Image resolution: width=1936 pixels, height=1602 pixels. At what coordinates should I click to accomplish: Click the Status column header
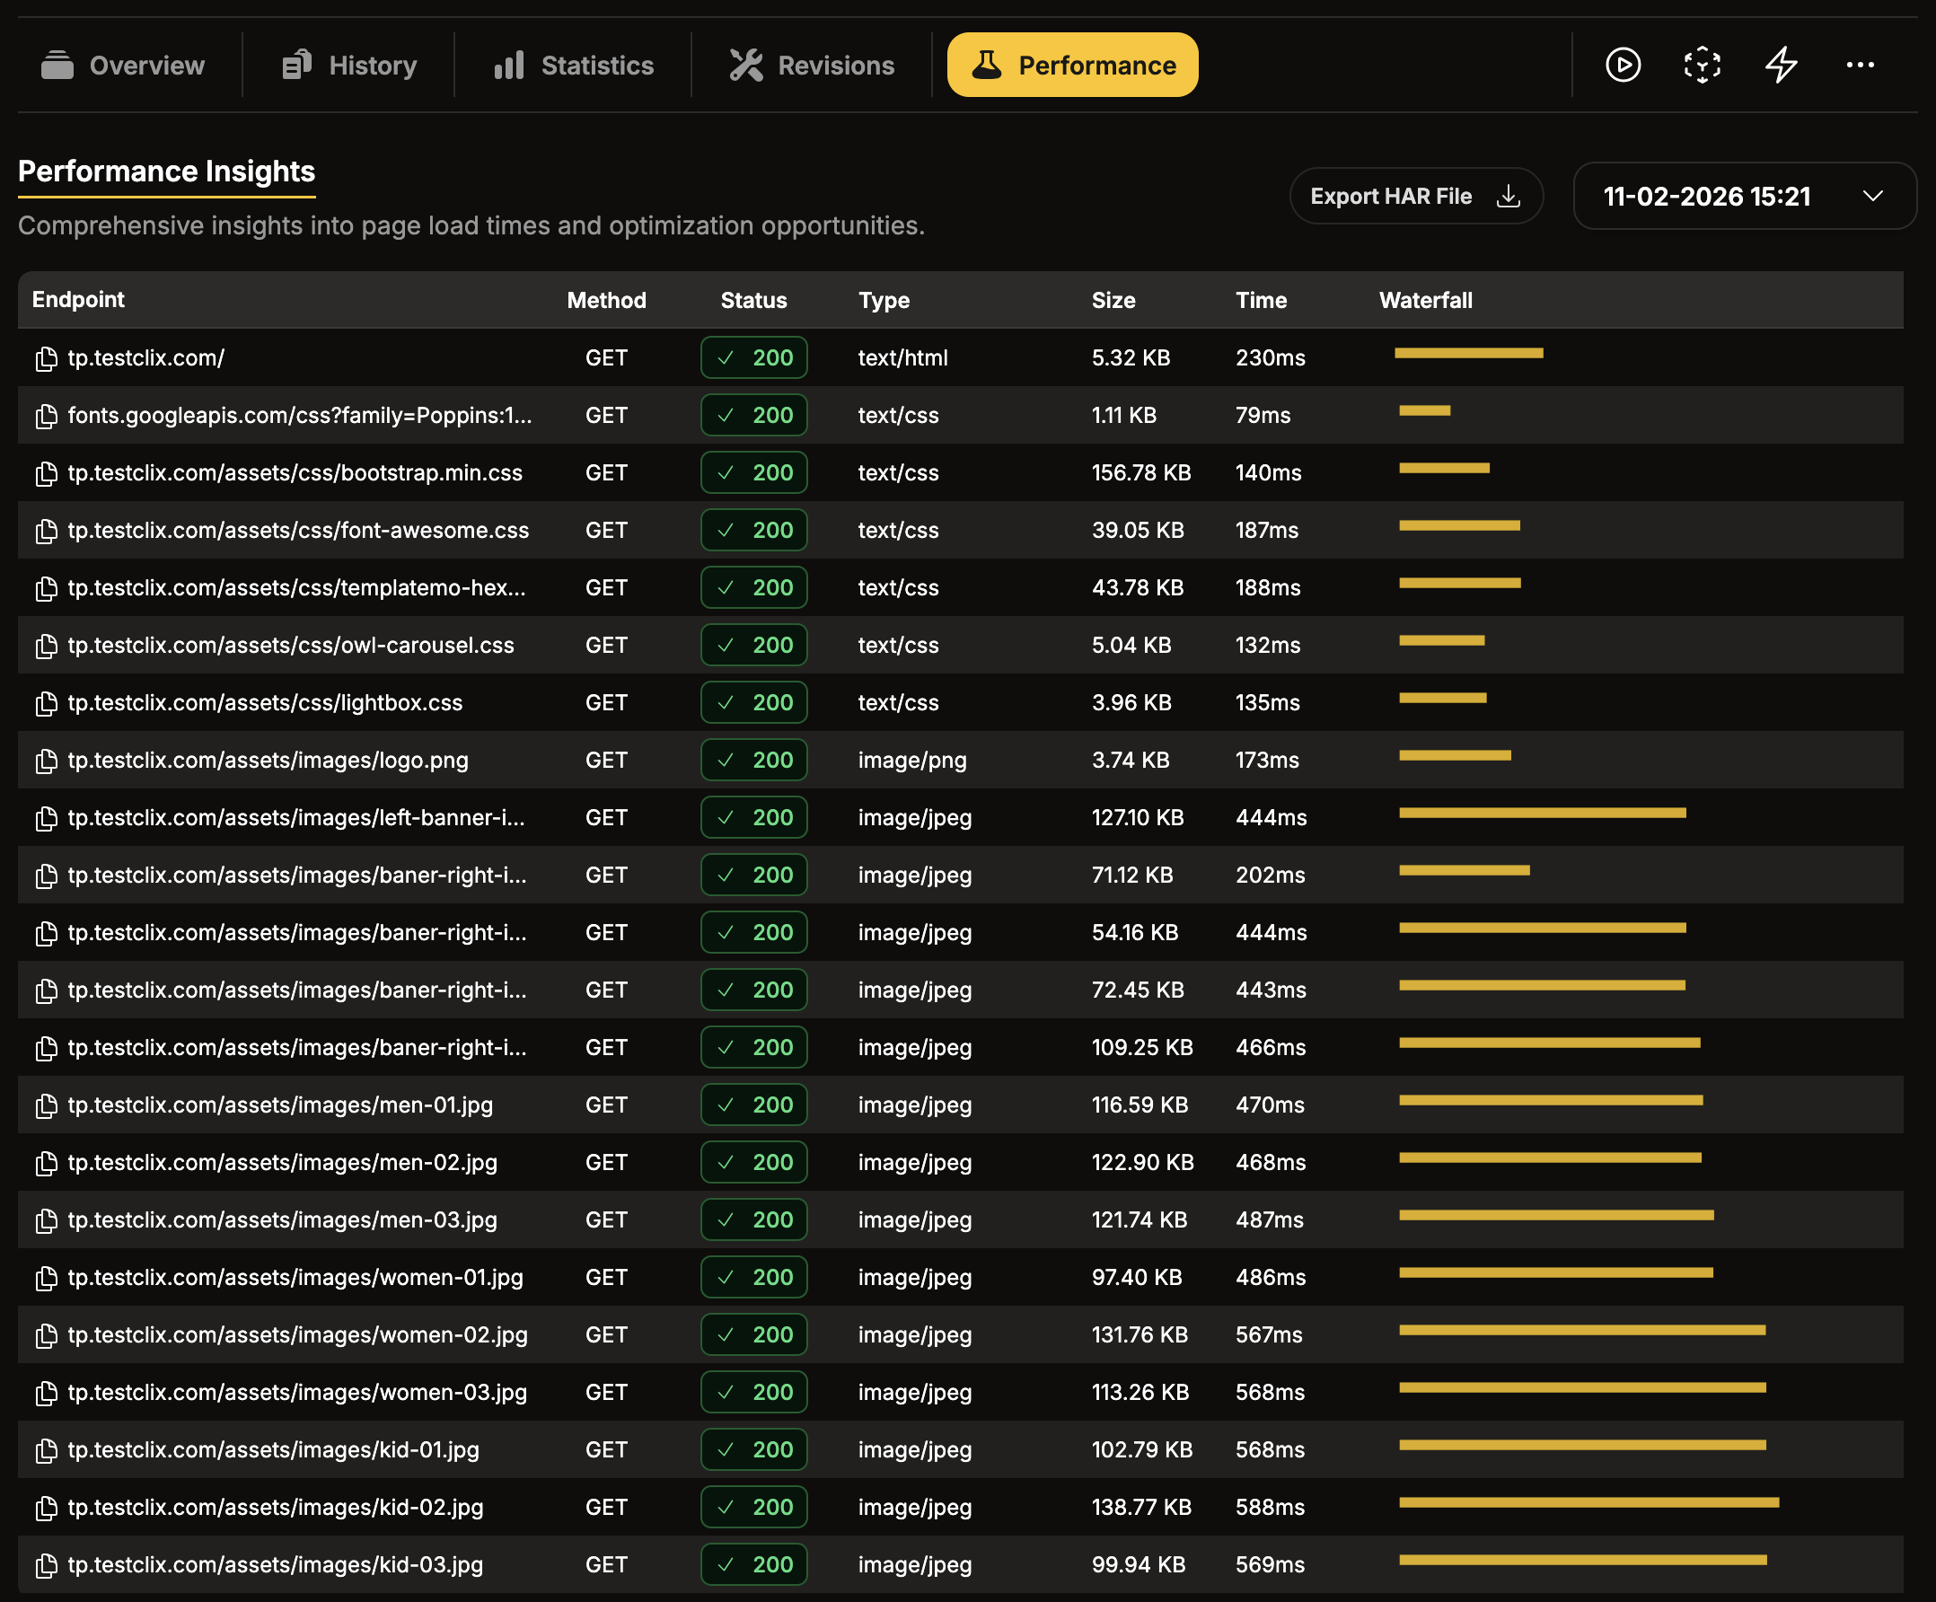[753, 301]
